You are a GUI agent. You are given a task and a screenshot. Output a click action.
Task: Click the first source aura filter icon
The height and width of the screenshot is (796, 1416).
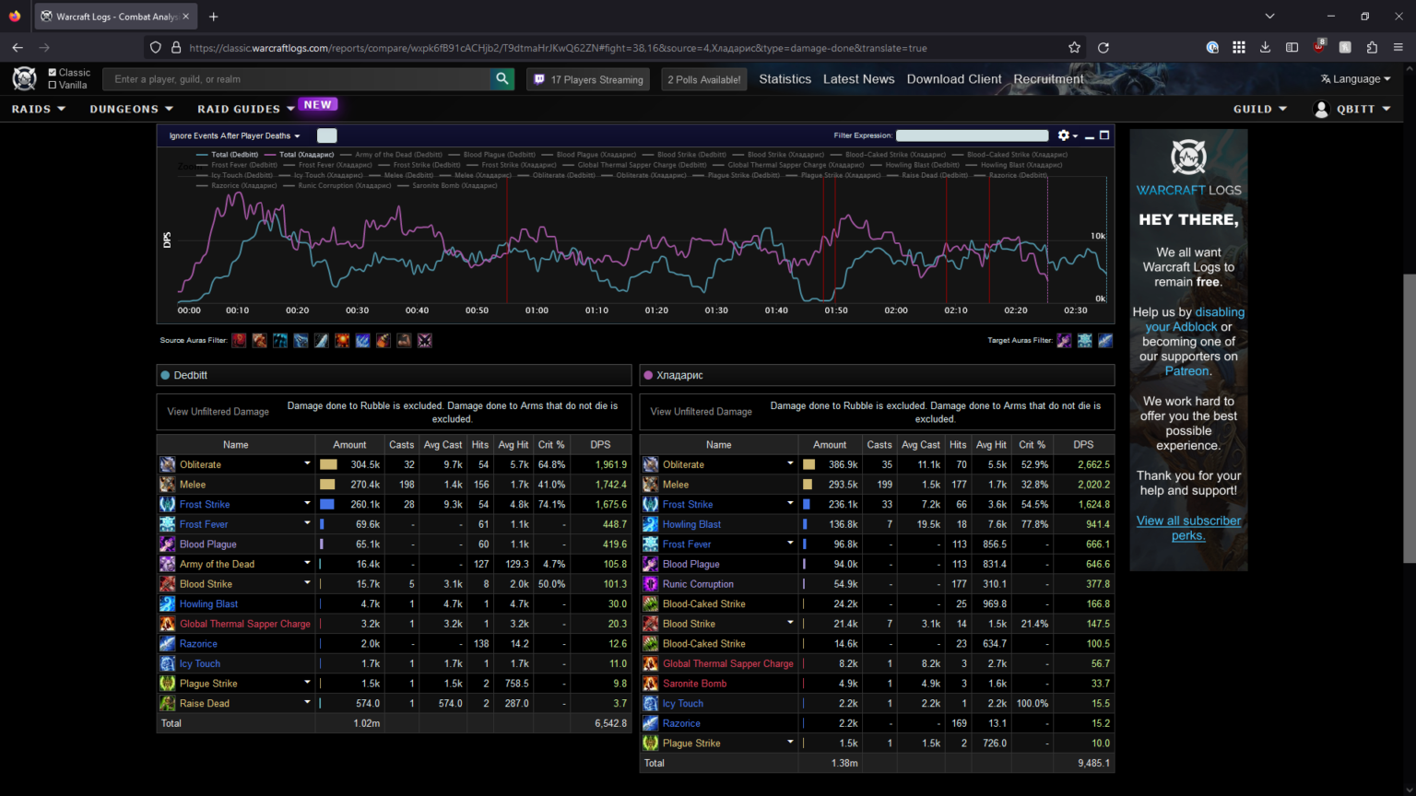[x=239, y=341]
